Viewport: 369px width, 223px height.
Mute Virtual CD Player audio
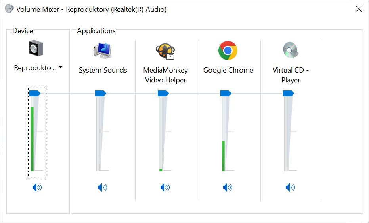[290, 187]
